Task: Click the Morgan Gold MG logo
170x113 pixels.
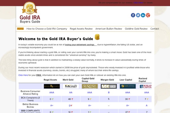Action: click(x=109, y=86)
